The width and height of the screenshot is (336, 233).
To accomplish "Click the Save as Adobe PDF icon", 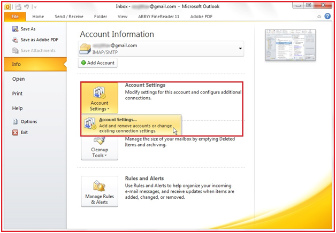I will click(15, 40).
